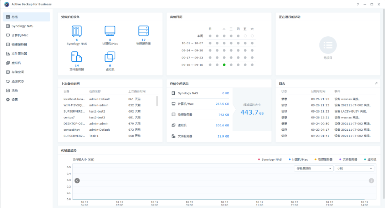Click the Saturday hollow dot in 本周 row
The width and height of the screenshot is (385, 208).
tap(252, 36)
